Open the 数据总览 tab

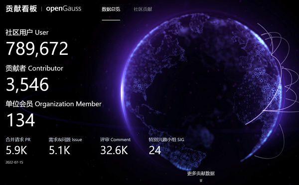pos(111,9)
